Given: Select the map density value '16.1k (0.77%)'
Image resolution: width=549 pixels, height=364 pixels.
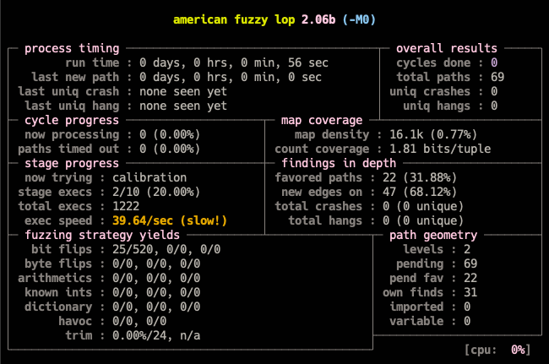Looking at the screenshot, I should 437,134.
